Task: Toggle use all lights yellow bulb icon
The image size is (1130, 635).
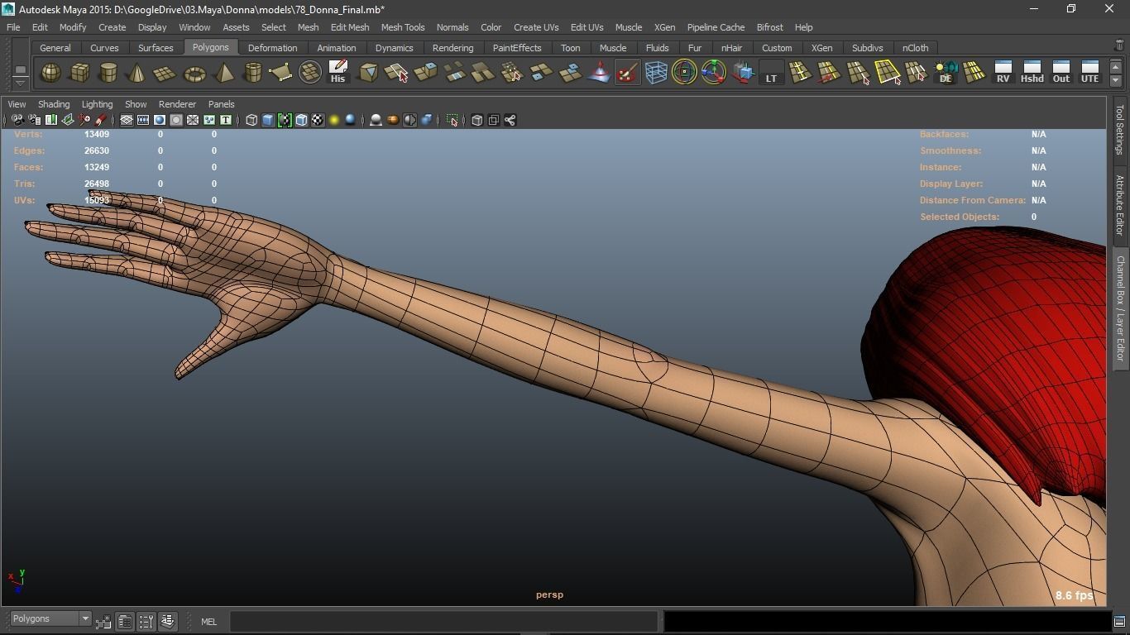Action: pos(334,121)
